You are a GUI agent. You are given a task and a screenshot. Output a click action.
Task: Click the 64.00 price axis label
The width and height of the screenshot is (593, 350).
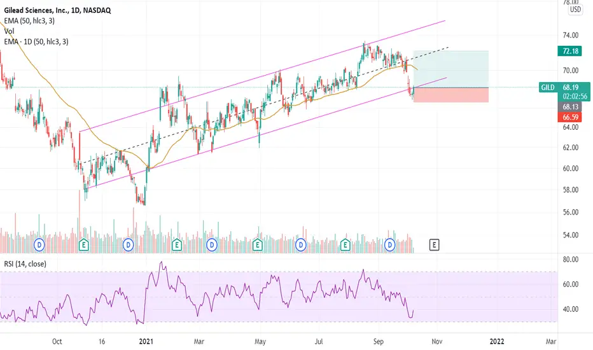[x=570, y=127]
